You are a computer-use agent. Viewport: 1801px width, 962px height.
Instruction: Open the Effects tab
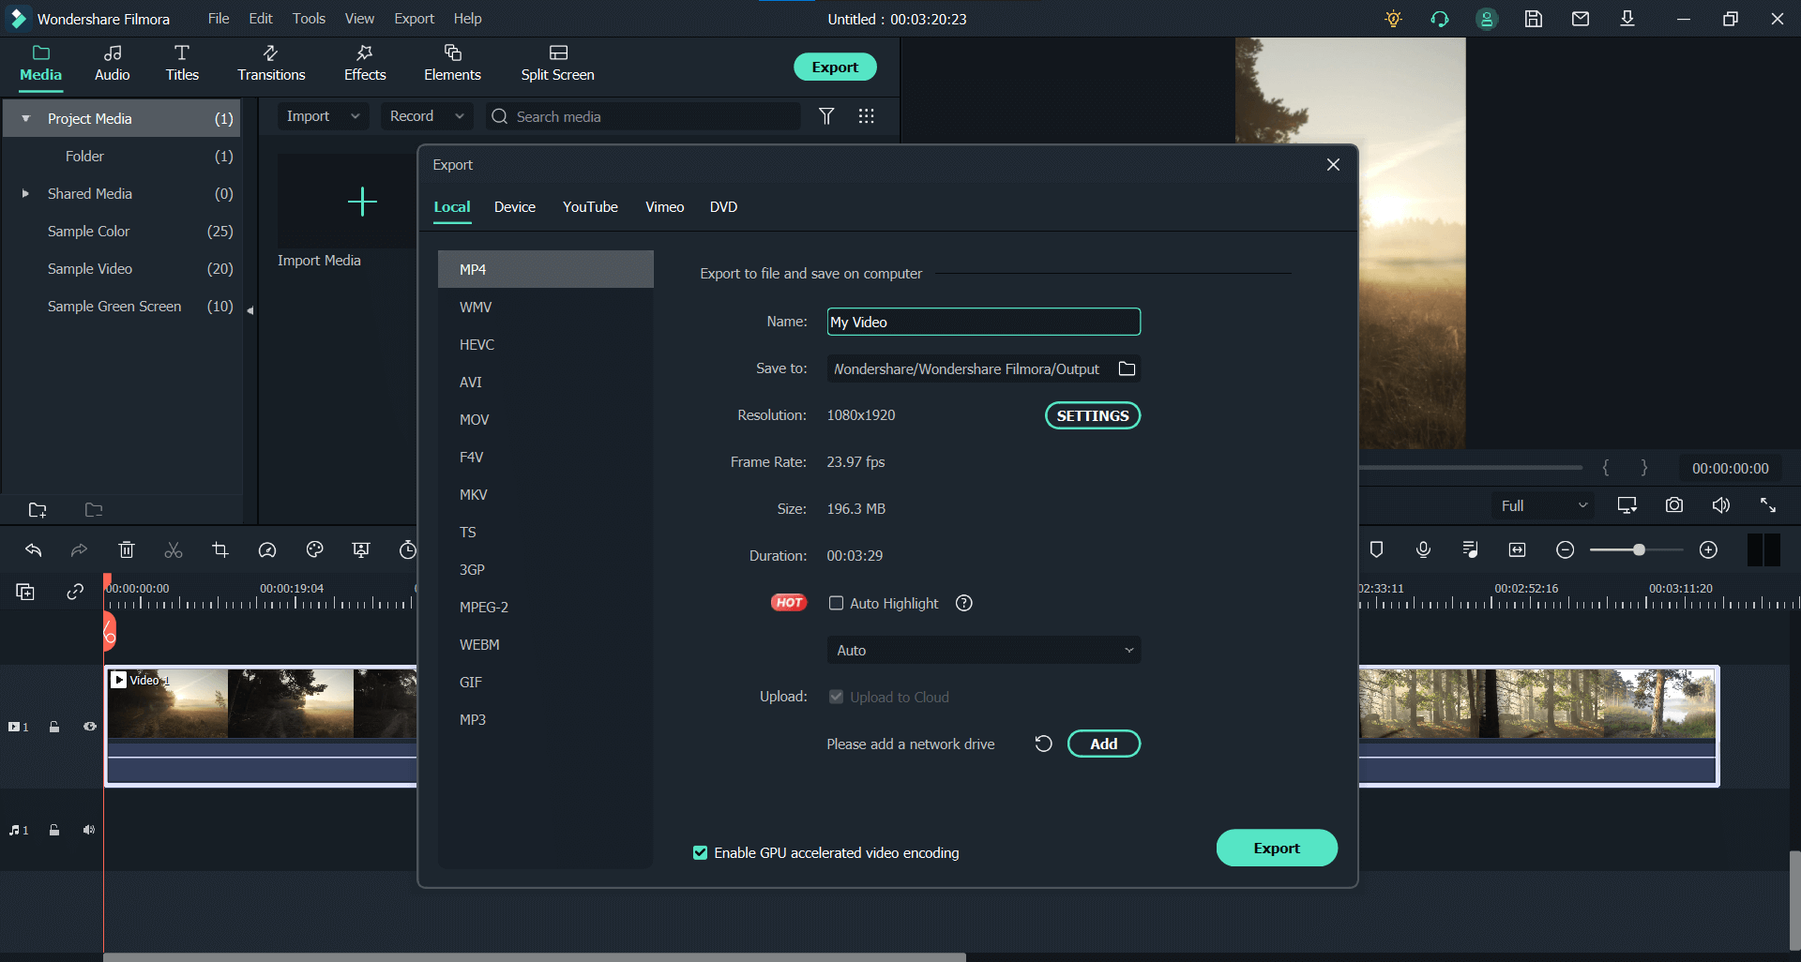(x=365, y=64)
